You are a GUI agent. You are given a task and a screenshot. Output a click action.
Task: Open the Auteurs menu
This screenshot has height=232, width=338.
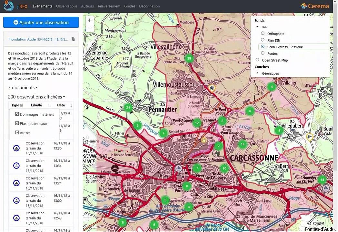click(87, 6)
